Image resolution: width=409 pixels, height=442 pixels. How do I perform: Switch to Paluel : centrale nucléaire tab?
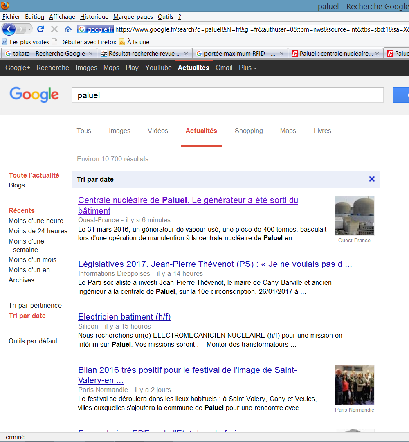pos(332,54)
